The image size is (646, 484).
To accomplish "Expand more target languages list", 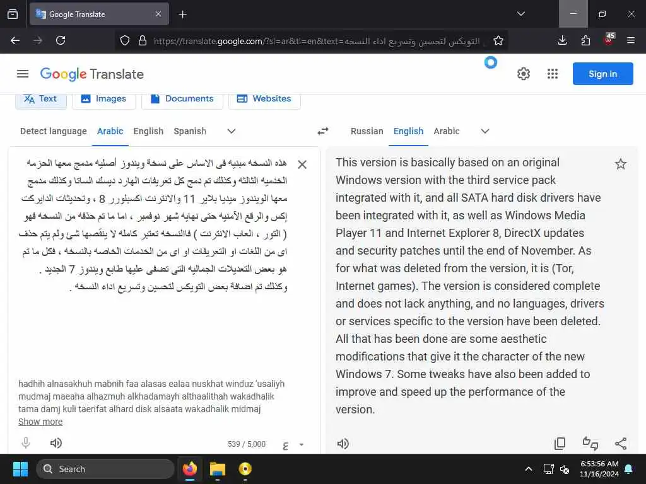I will pyautogui.click(x=485, y=131).
